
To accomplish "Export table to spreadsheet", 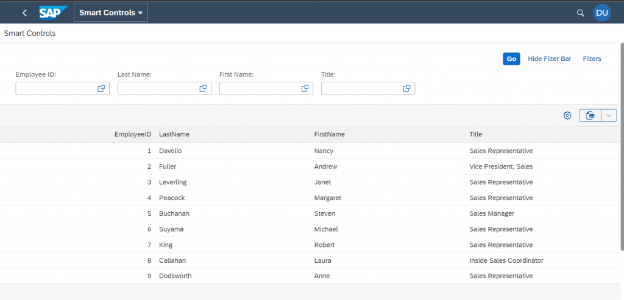I will [590, 115].
